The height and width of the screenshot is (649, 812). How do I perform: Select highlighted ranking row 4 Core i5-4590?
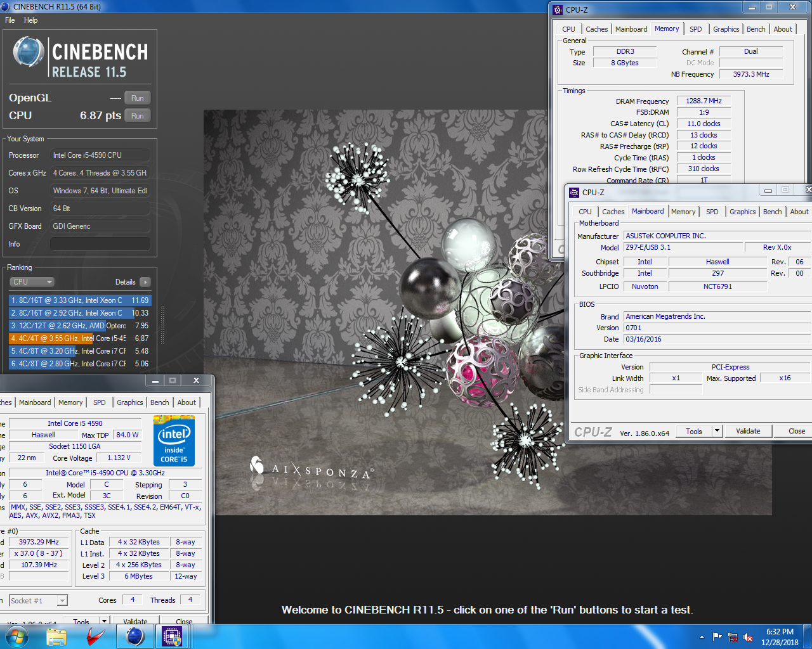[x=79, y=338]
